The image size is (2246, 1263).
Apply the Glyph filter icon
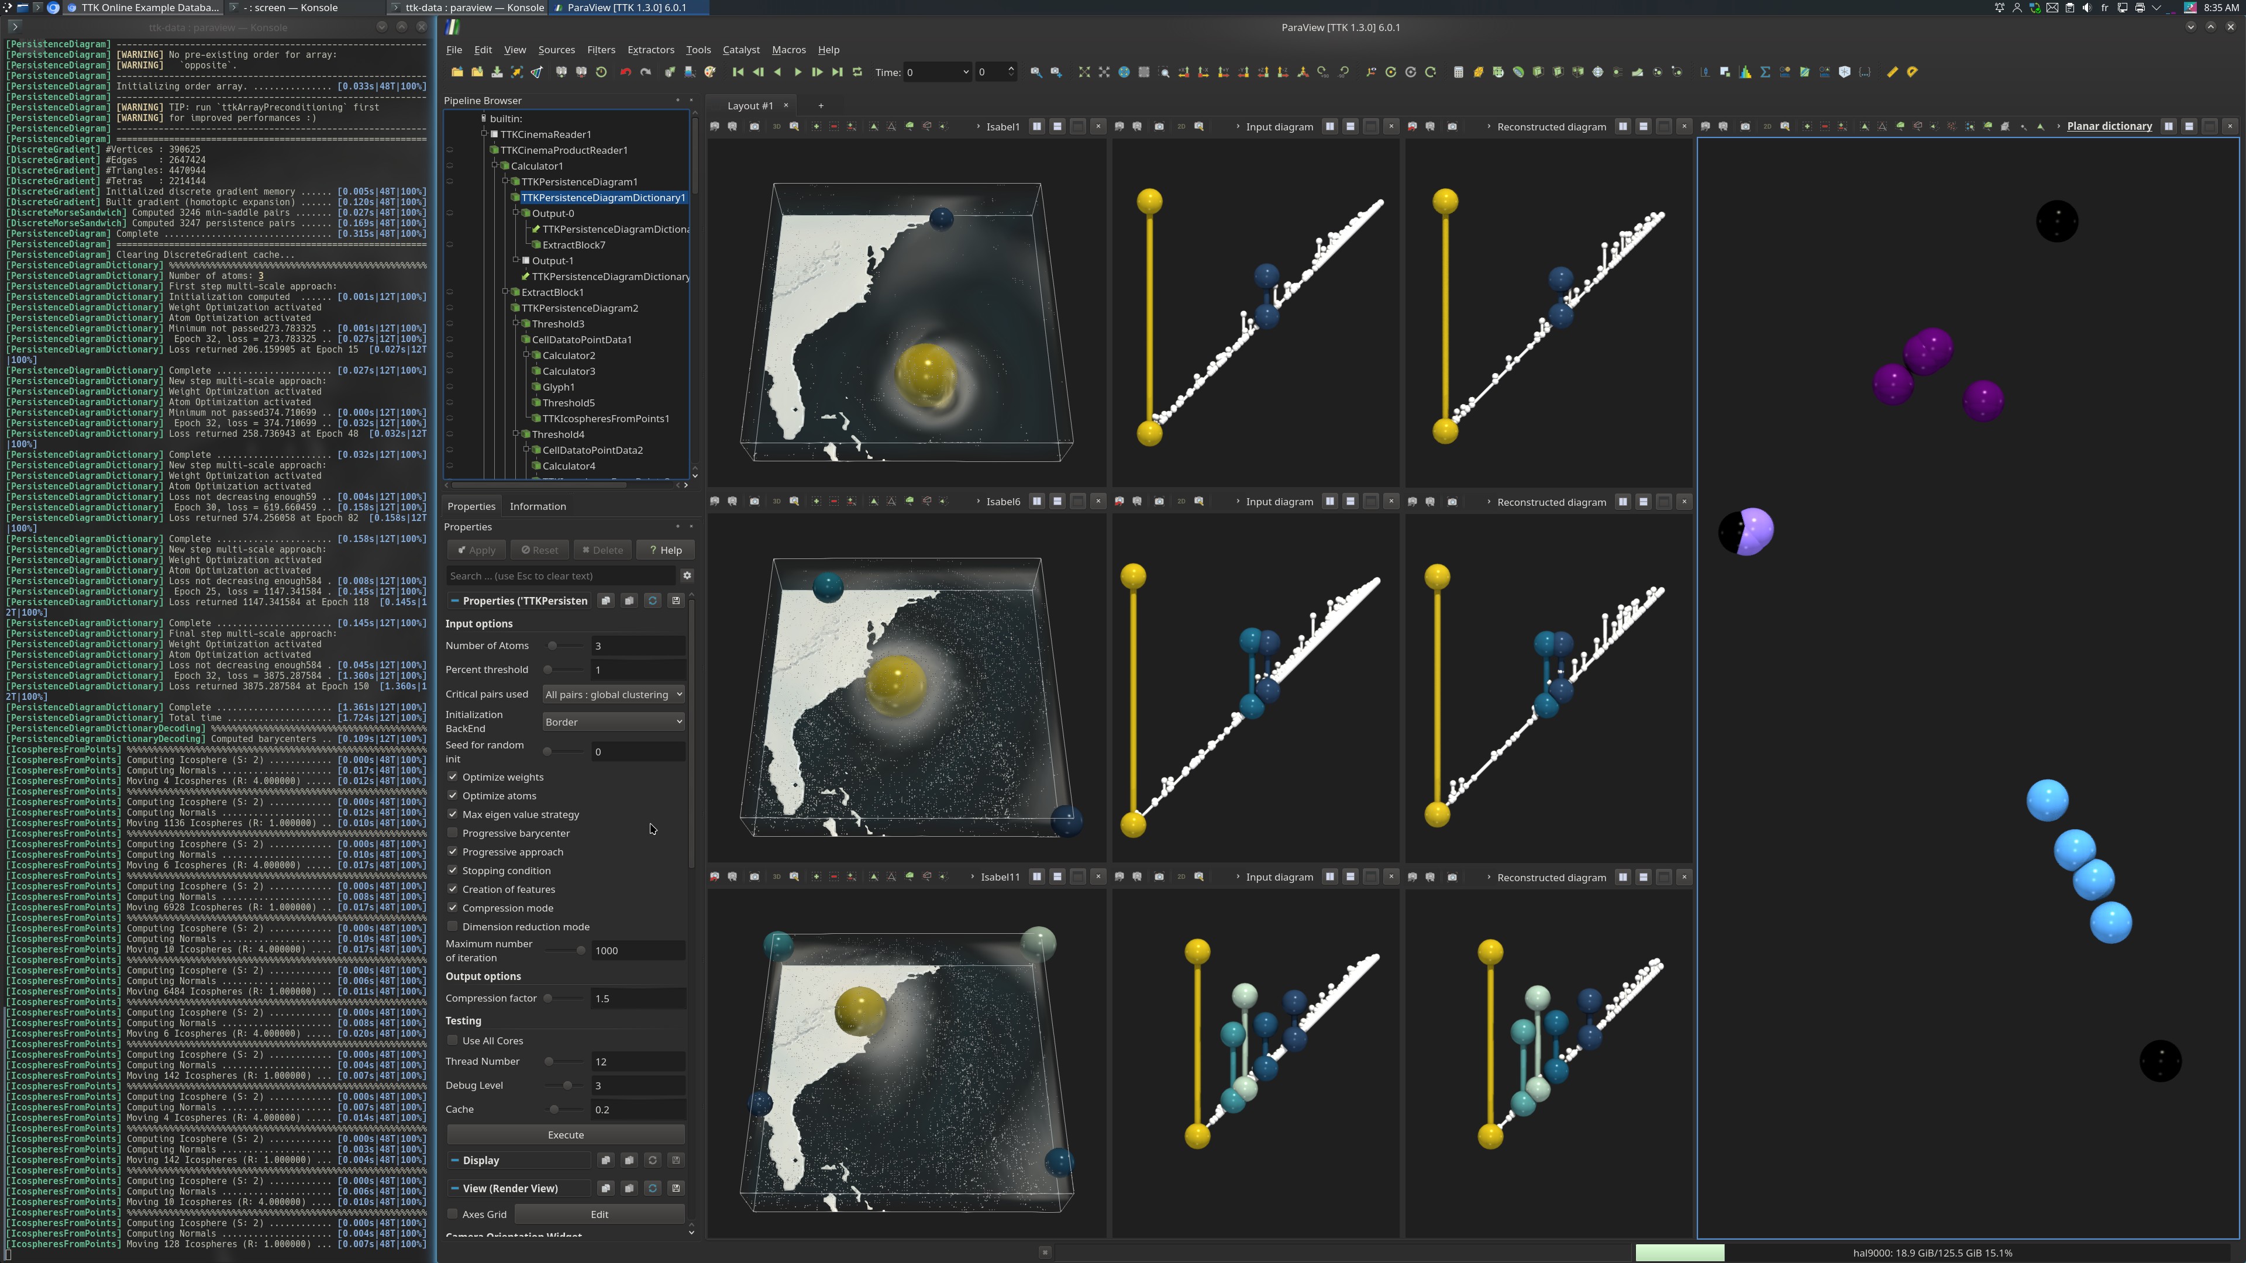point(1597,73)
